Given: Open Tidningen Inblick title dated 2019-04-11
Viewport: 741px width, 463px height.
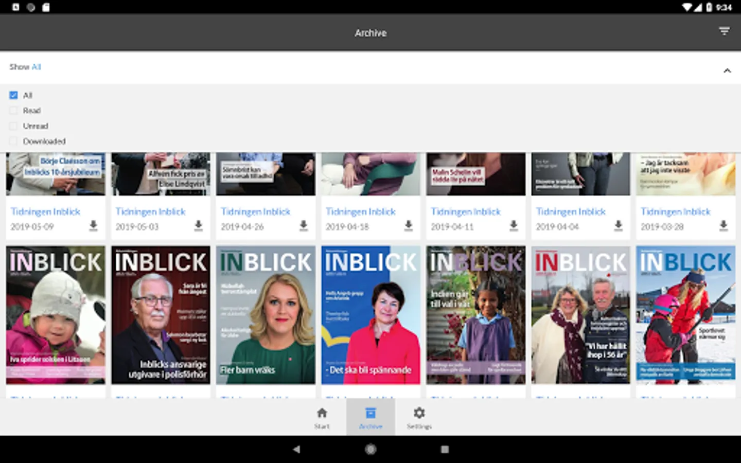Looking at the screenshot, I should click(x=466, y=211).
